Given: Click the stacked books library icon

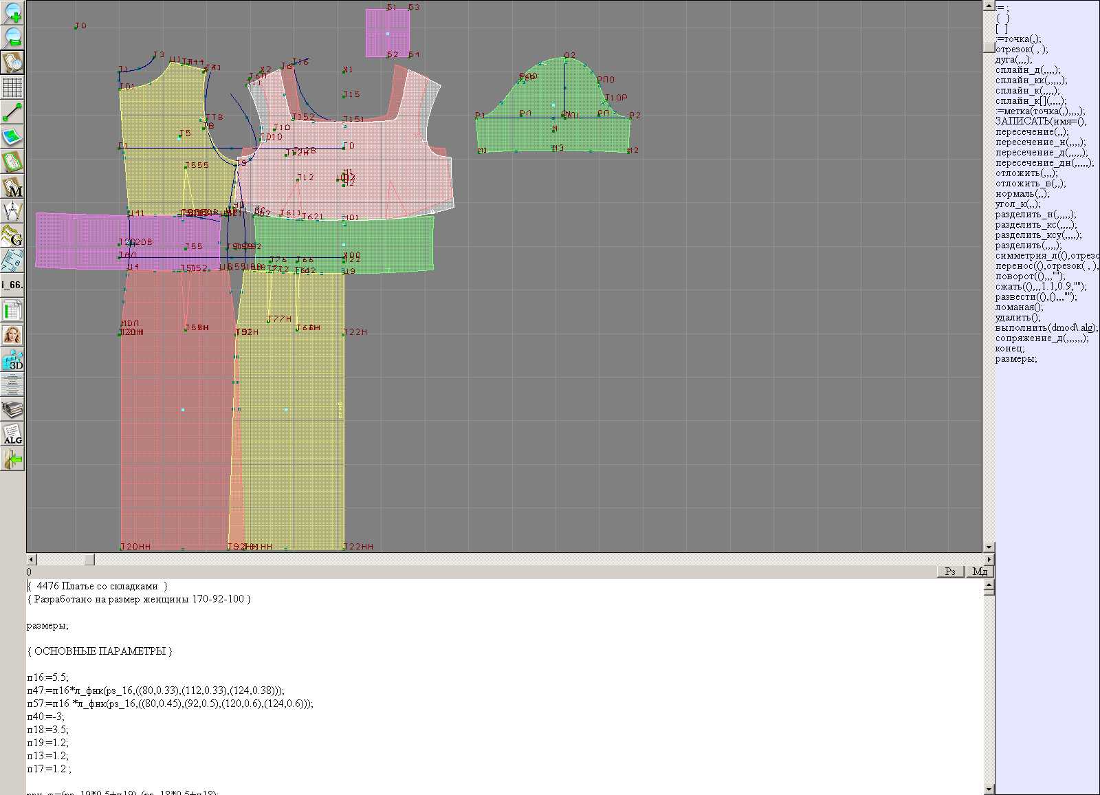Looking at the screenshot, I should coord(12,410).
